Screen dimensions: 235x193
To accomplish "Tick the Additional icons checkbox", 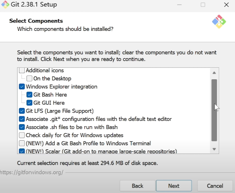I will click(22, 71).
